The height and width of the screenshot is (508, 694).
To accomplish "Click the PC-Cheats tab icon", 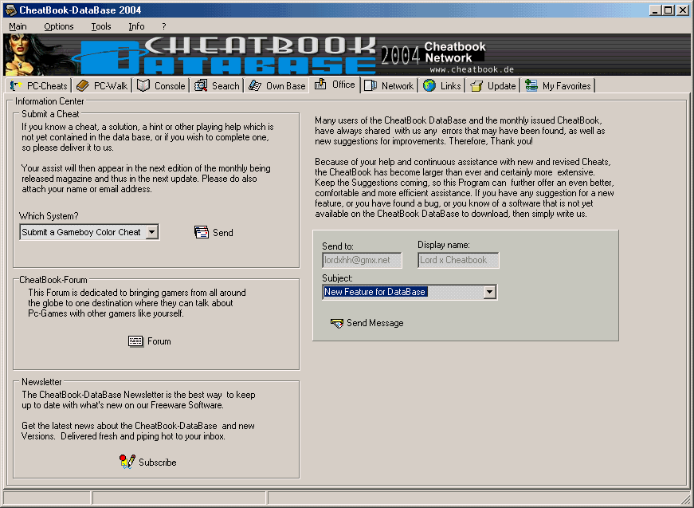I will coord(16,86).
